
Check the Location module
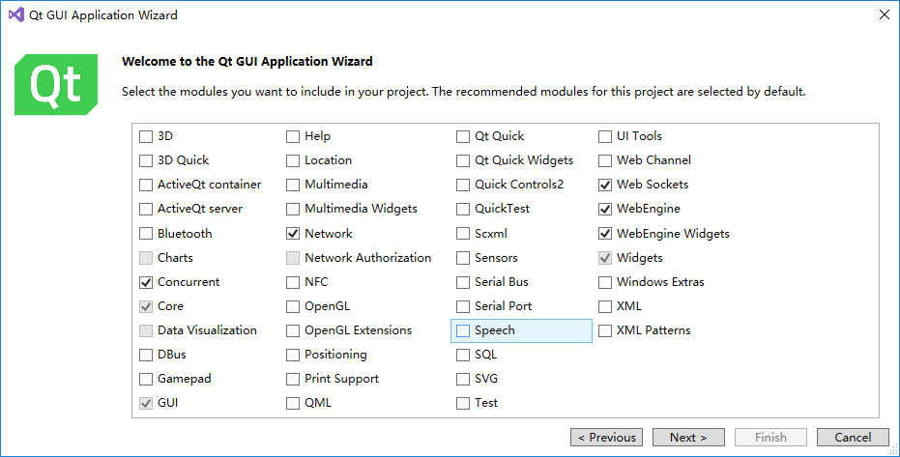293,160
